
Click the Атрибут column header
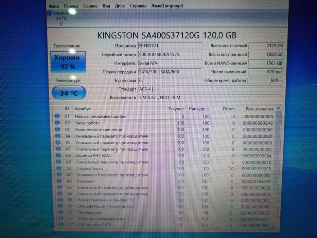[83, 109]
